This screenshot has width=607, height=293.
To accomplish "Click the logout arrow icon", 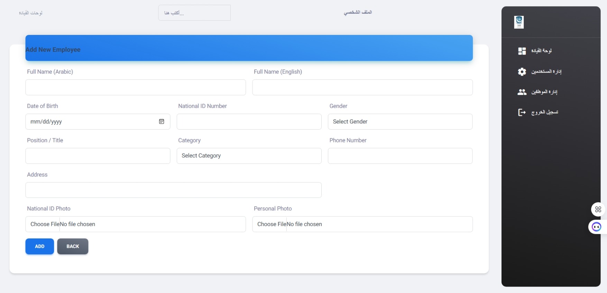I will click(x=522, y=112).
